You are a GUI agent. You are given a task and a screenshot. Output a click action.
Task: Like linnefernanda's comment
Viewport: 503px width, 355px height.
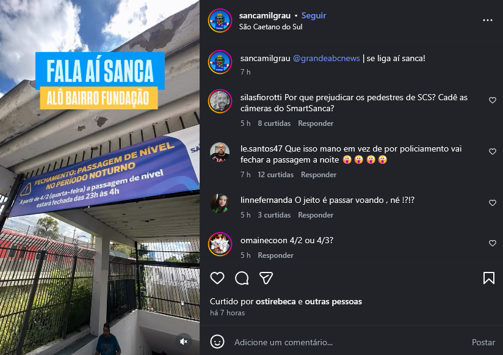493,203
